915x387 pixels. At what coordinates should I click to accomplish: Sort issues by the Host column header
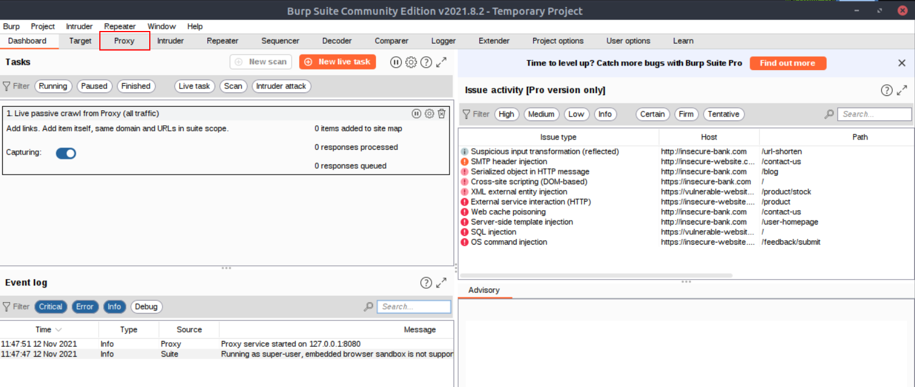(x=709, y=137)
